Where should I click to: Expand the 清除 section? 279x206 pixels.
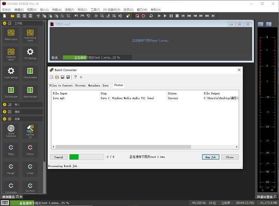pos(5,112)
